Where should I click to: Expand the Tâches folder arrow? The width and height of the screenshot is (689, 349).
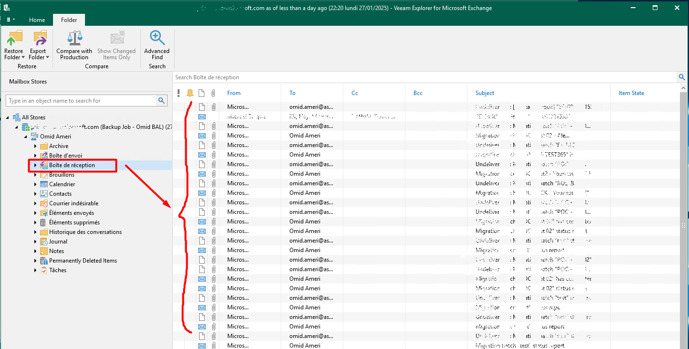click(x=35, y=270)
